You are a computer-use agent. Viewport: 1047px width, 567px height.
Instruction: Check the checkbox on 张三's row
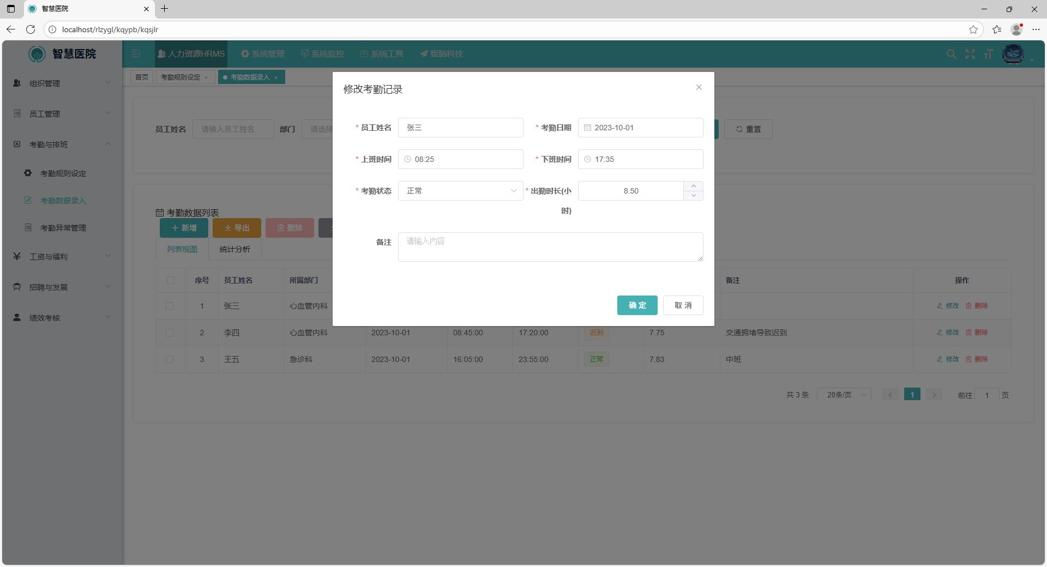pyautogui.click(x=171, y=306)
